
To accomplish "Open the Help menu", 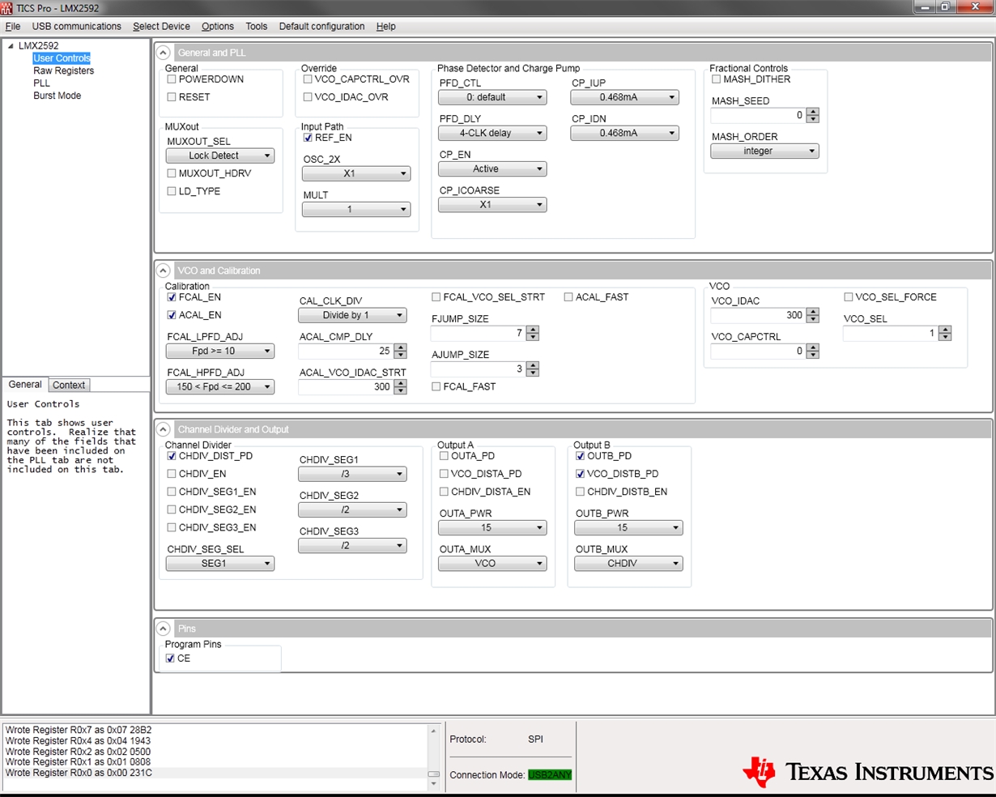I will point(386,27).
